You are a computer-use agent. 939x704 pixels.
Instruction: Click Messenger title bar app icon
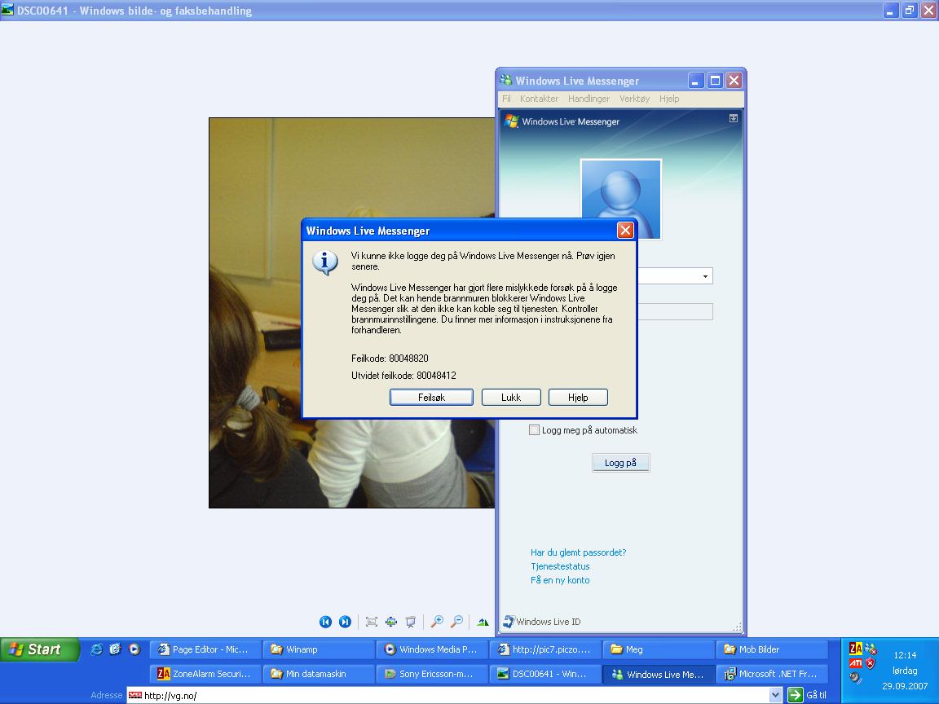(506, 80)
